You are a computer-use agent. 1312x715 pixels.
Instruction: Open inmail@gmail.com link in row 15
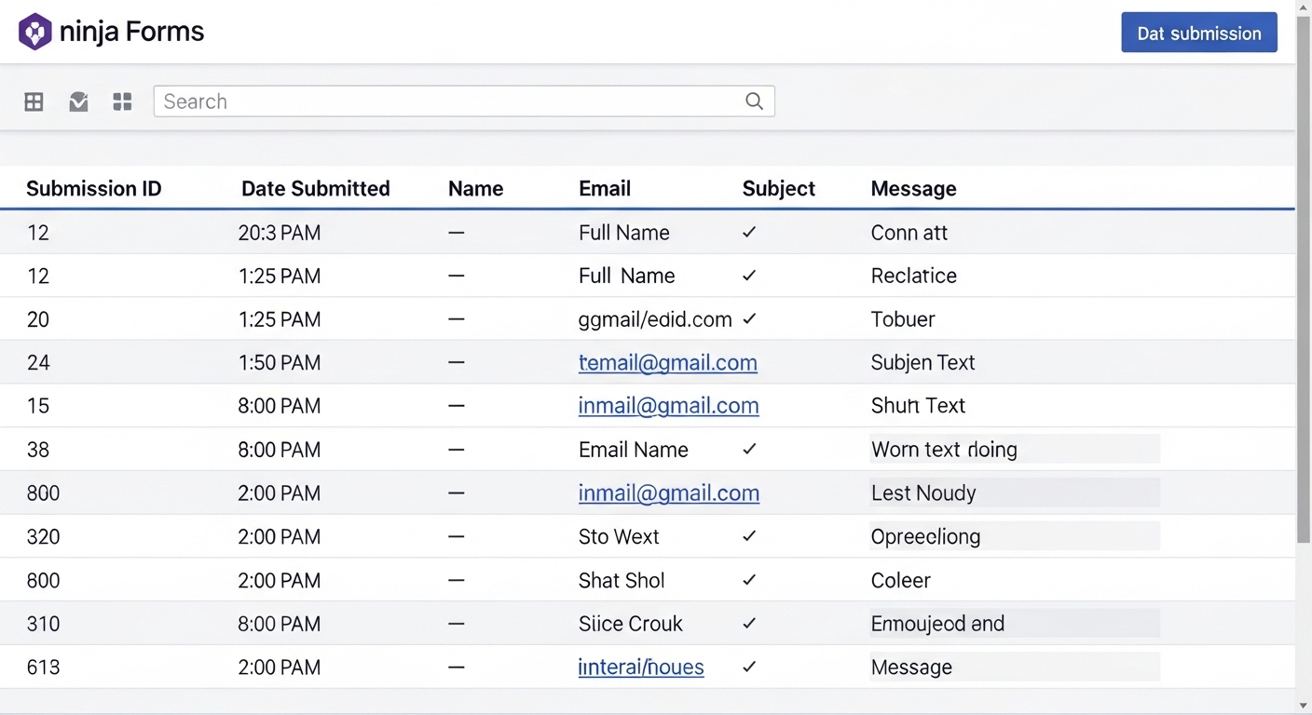tap(668, 405)
